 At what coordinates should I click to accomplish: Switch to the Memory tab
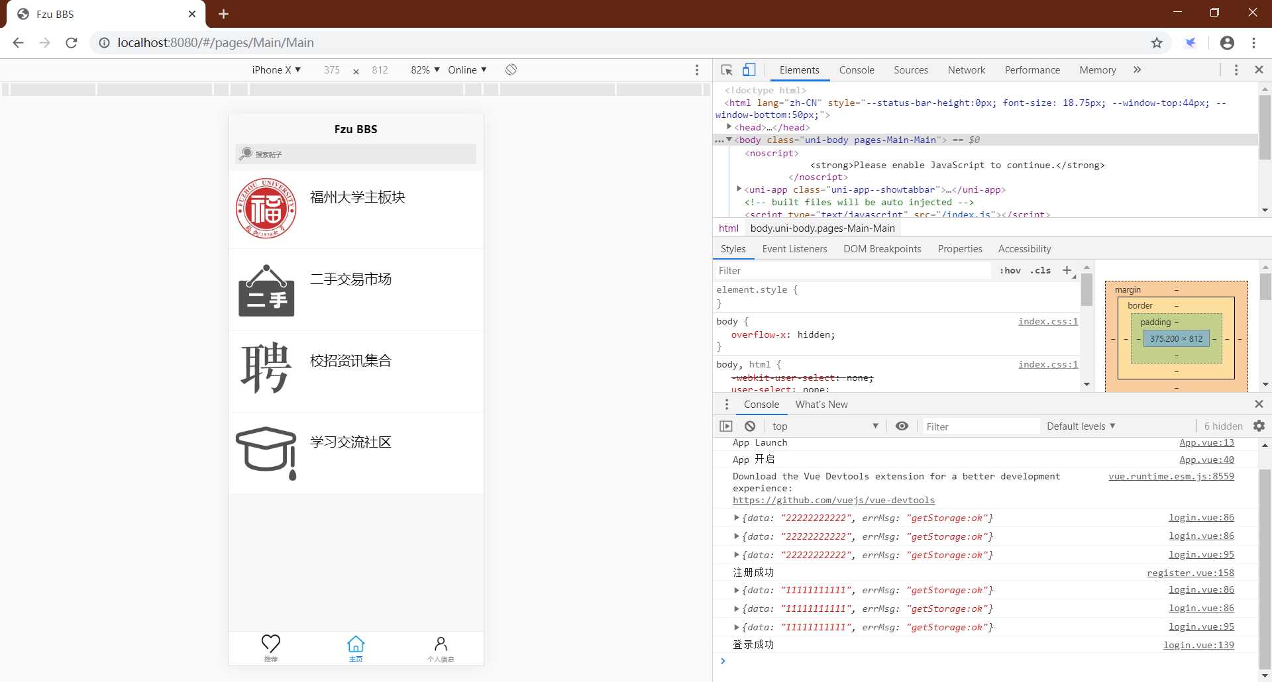coord(1097,70)
